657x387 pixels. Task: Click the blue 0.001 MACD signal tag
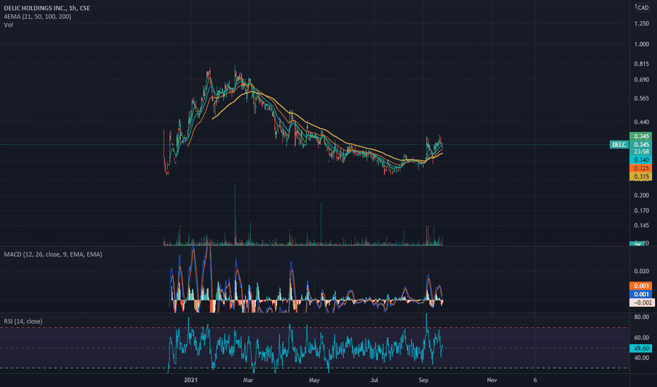[x=641, y=294]
